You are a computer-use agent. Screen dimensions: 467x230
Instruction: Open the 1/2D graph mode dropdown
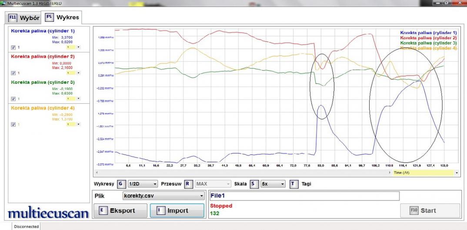(142, 184)
